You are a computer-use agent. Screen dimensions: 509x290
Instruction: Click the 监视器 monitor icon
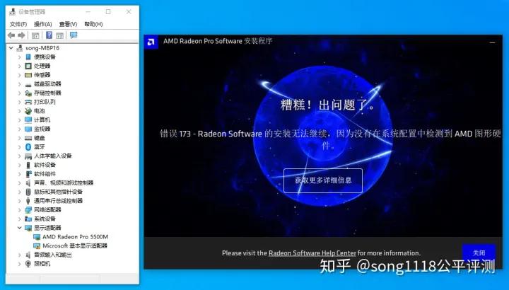tap(28, 129)
